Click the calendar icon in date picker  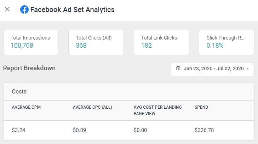point(178,68)
